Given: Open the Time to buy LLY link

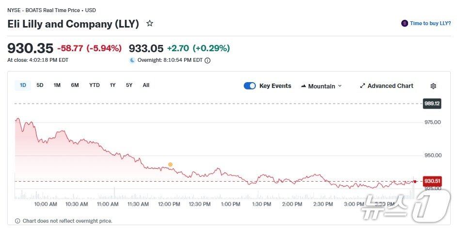Looking at the screenshot, I should click(430, 23).
